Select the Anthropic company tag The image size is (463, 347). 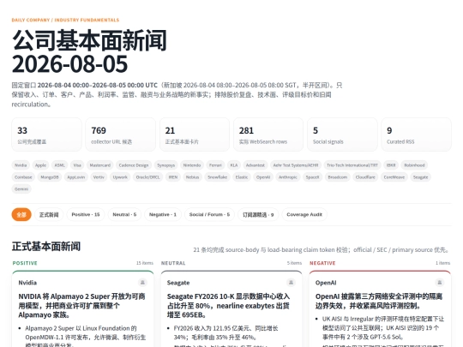tap(288, 177)
